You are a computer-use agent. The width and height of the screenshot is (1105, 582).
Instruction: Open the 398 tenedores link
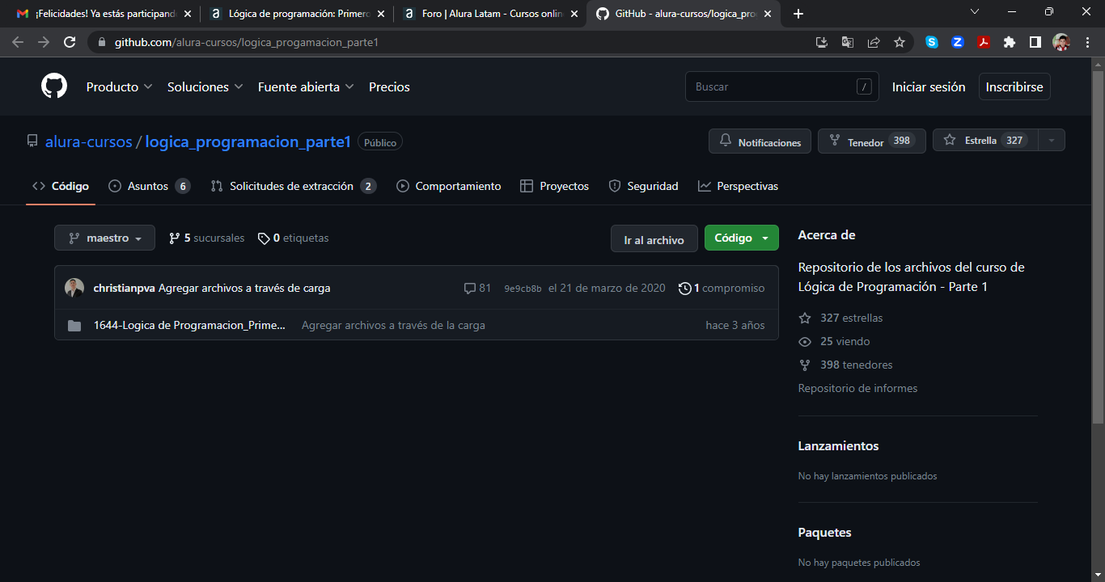tap(846, 365)
